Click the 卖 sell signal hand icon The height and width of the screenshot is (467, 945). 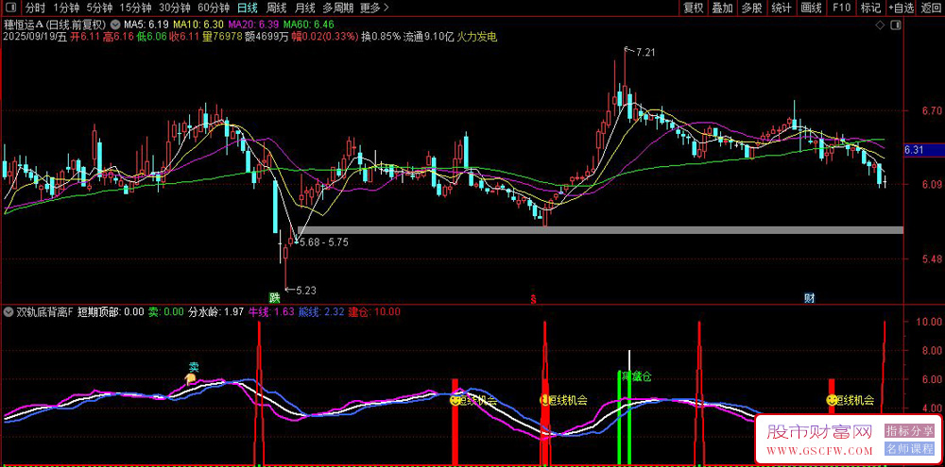(190, 378)
